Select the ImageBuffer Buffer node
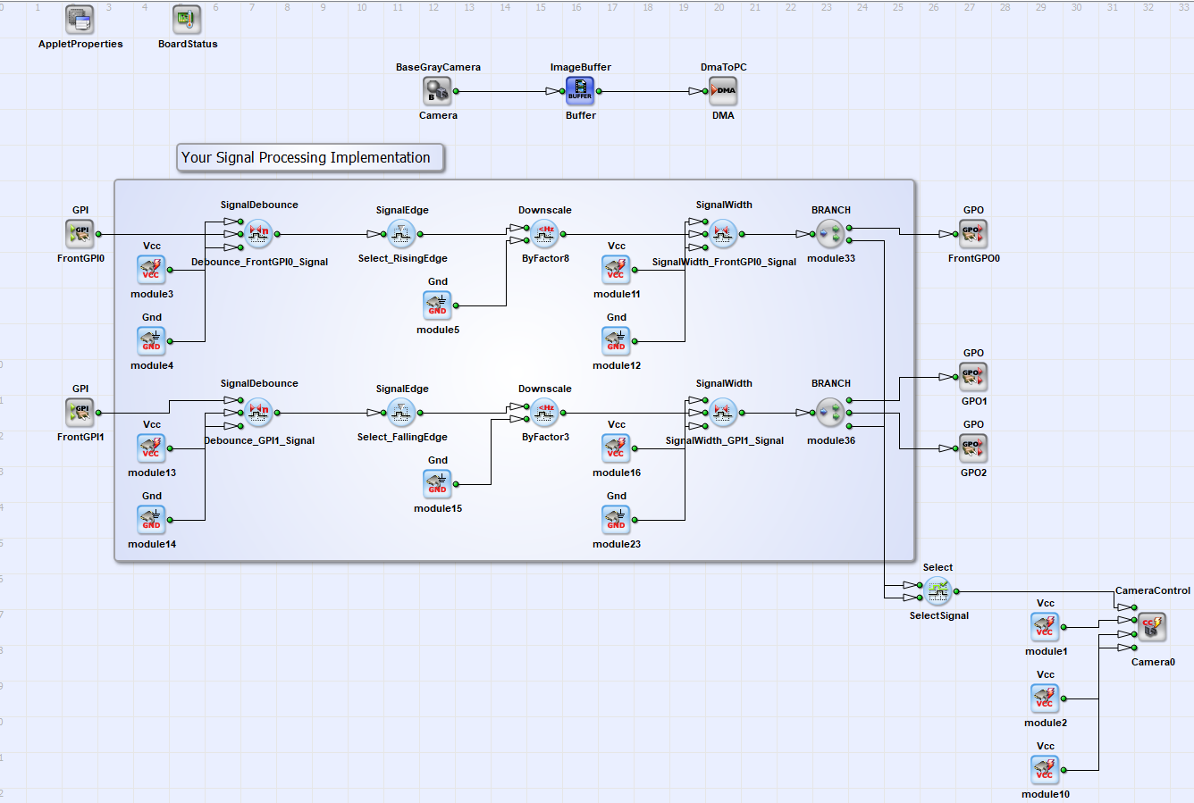Viewport: 1194px width, 803px height. 581,91
